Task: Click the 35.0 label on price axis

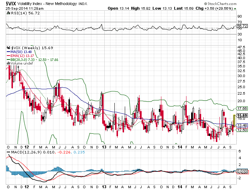Action: click(241, 66)
